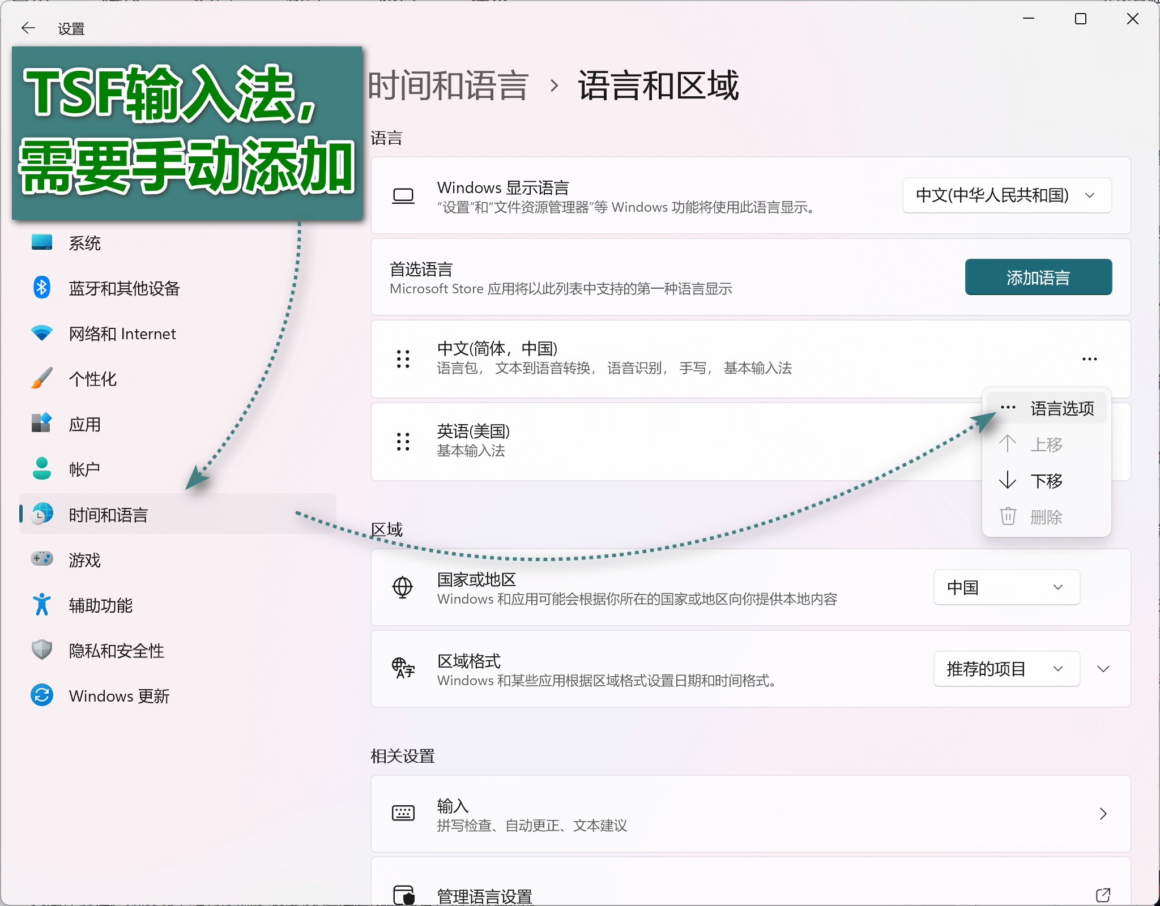1160x906 pixels.
Task: Click the 管理语言设置 admin icon
Action: [x=404, y=895]
